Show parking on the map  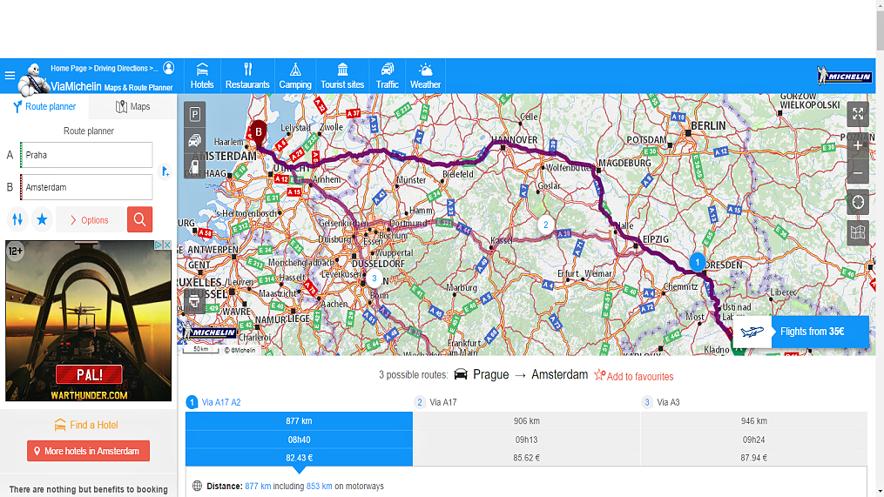click(x=194, y=114)
